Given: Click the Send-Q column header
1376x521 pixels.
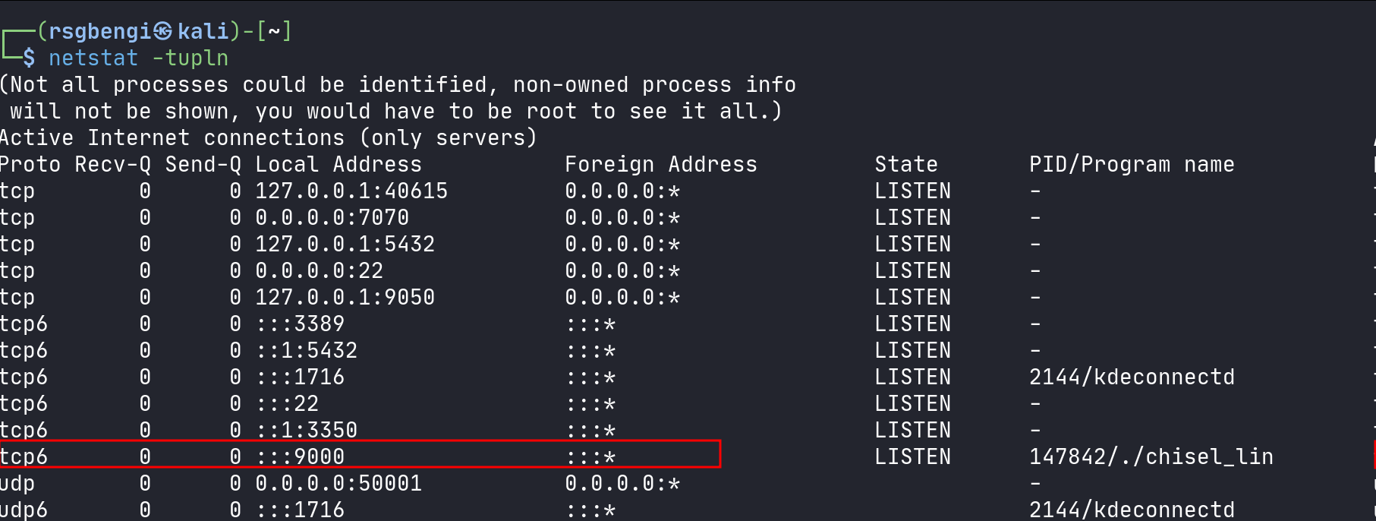Looking at the screenshot, I should pyautogui.click(x=203, y=164).
